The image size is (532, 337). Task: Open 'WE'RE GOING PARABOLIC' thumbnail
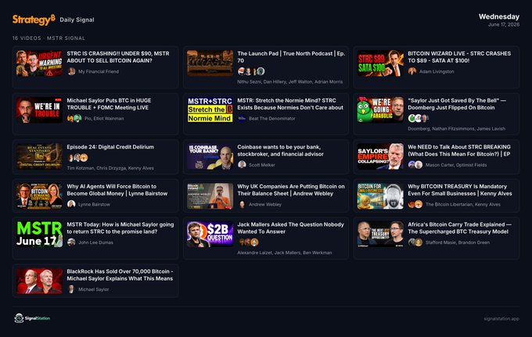tap(380, 110)
